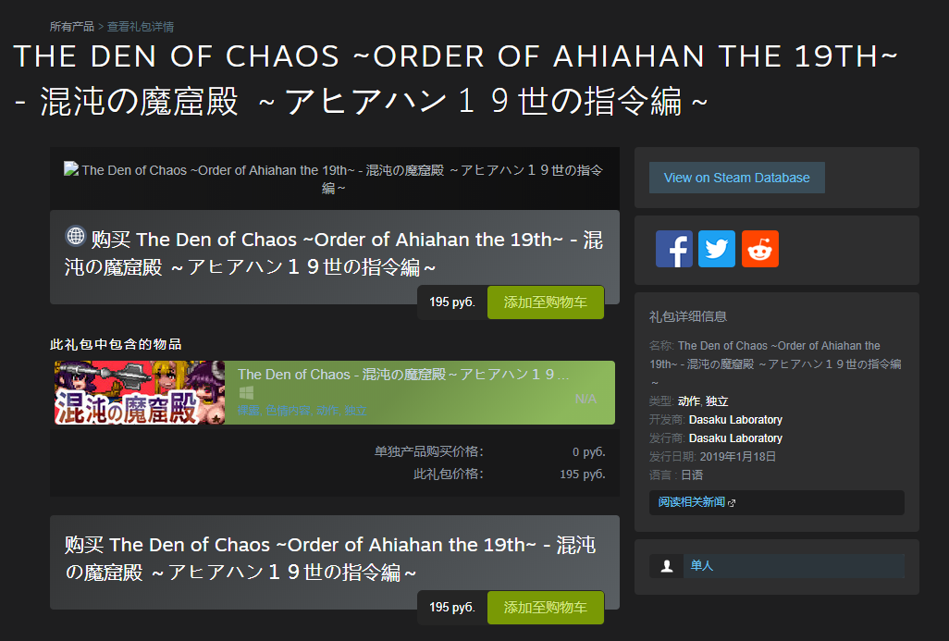Screen dimensions: 949x641
Task: Open the View on Steam Database page
Action: click(736, 177)
